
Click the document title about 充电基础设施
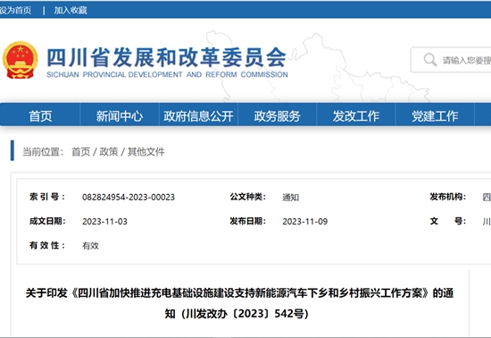(x=239, y=303)
